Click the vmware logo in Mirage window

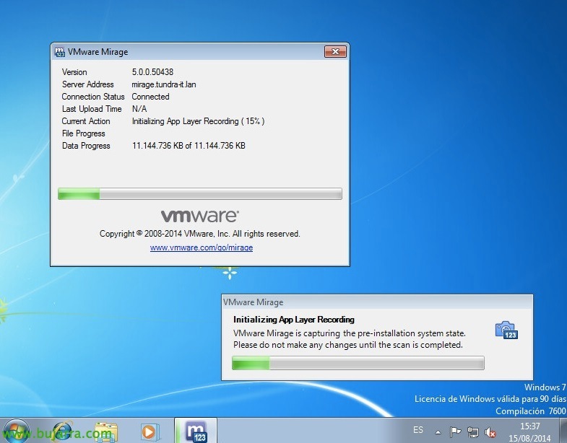point(199,216)
